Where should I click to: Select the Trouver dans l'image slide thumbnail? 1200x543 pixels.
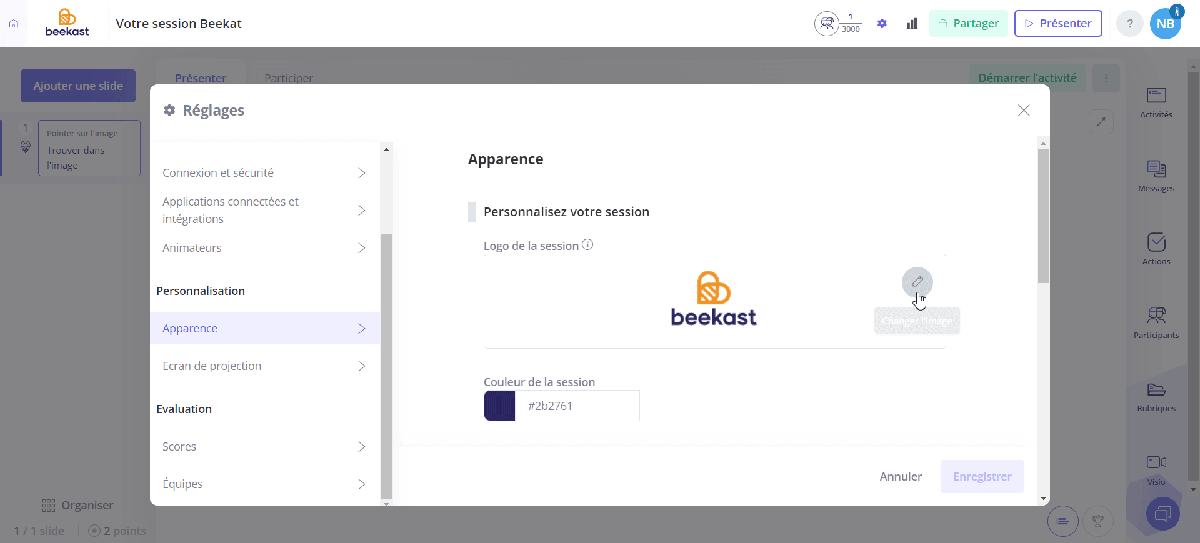click(89, 148)
